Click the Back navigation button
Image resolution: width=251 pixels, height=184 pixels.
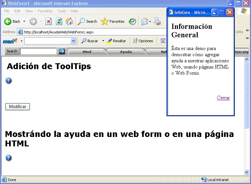[12, 21]
